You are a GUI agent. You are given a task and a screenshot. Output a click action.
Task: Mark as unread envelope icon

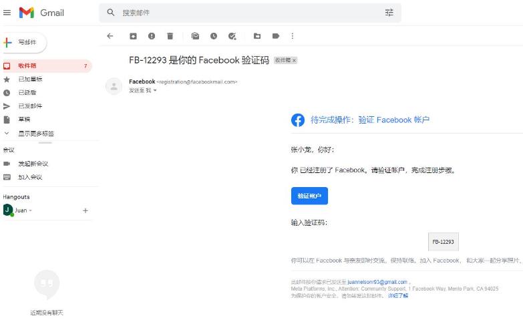pos(195,36)
